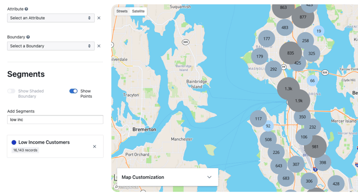The image size is (358, 193).
Task: Click the blue Low Income Customers color dot
Action: click(14, 143)
